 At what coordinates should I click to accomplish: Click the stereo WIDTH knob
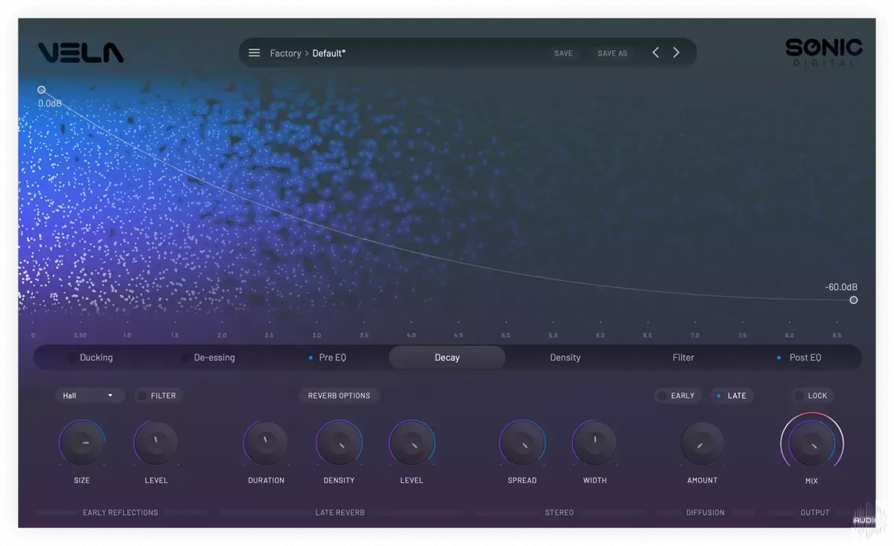click(595, 443)
